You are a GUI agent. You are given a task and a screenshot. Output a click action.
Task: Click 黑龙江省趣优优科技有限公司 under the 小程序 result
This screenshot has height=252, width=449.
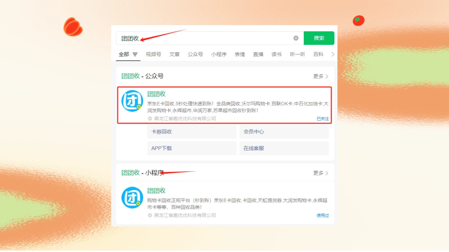185,215
